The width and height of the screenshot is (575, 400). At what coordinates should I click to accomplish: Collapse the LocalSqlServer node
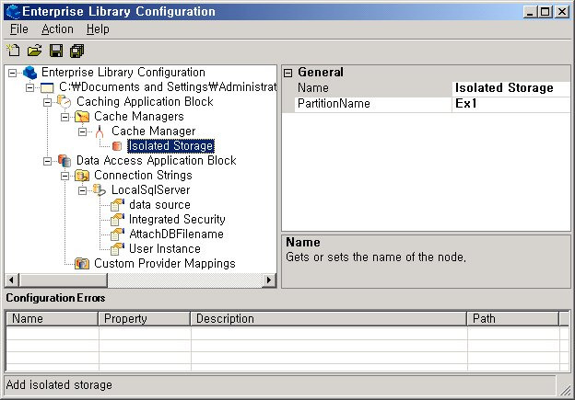click(83, 190)
